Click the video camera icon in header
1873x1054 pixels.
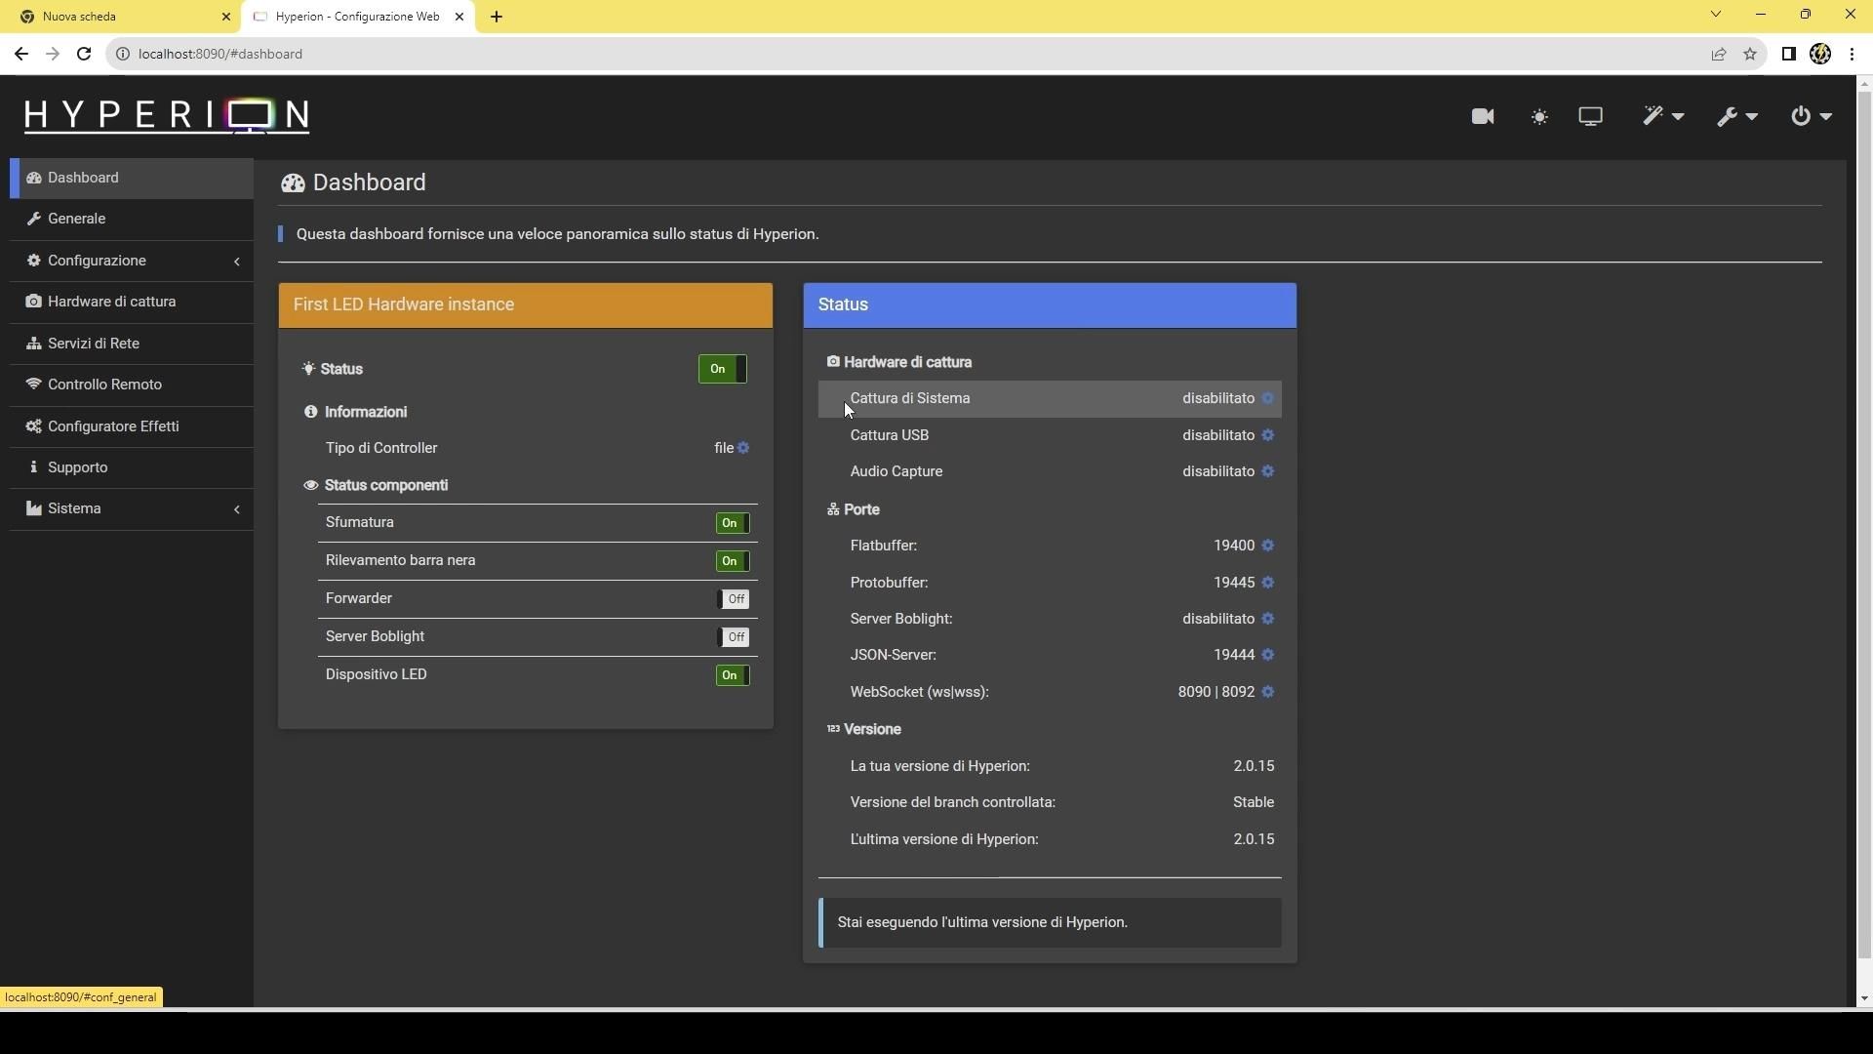(x=1482, y=117)
